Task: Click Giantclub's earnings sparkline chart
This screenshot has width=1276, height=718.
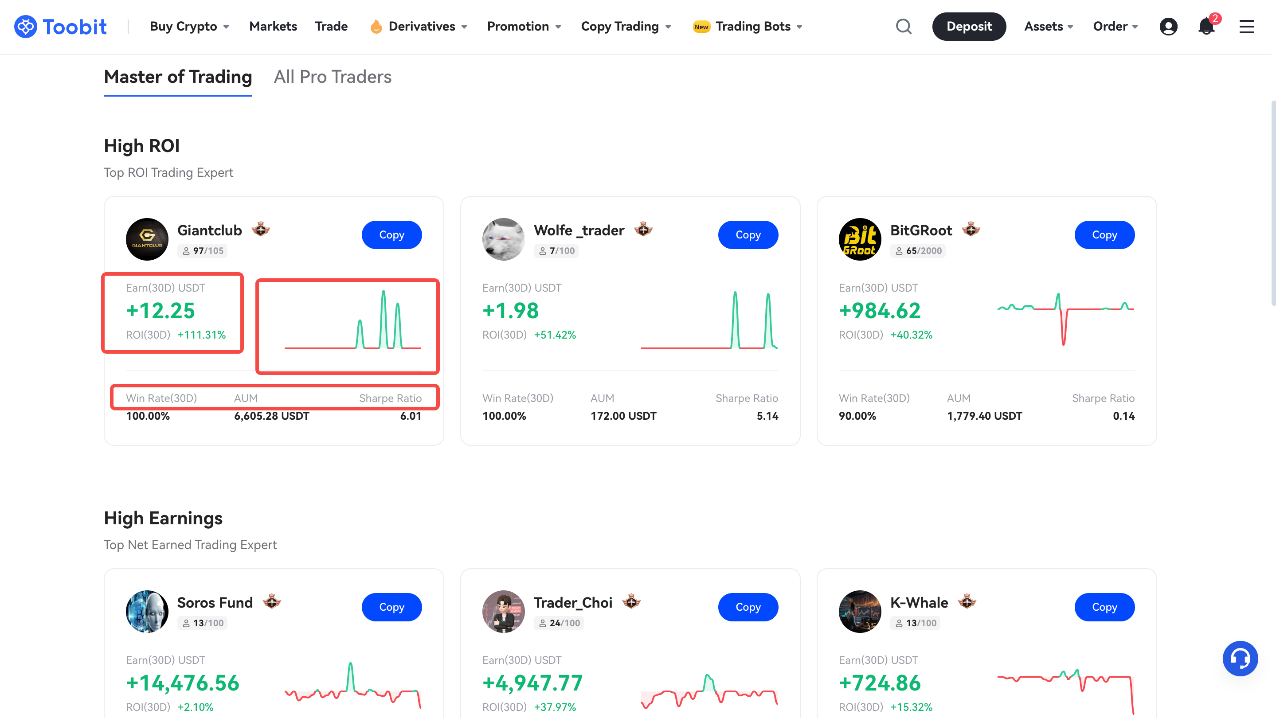Action: pos(352,320)
